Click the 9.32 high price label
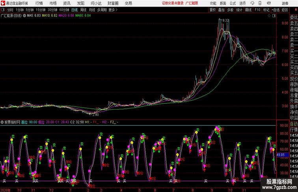The image size is (298, 192). coord(225,21)
